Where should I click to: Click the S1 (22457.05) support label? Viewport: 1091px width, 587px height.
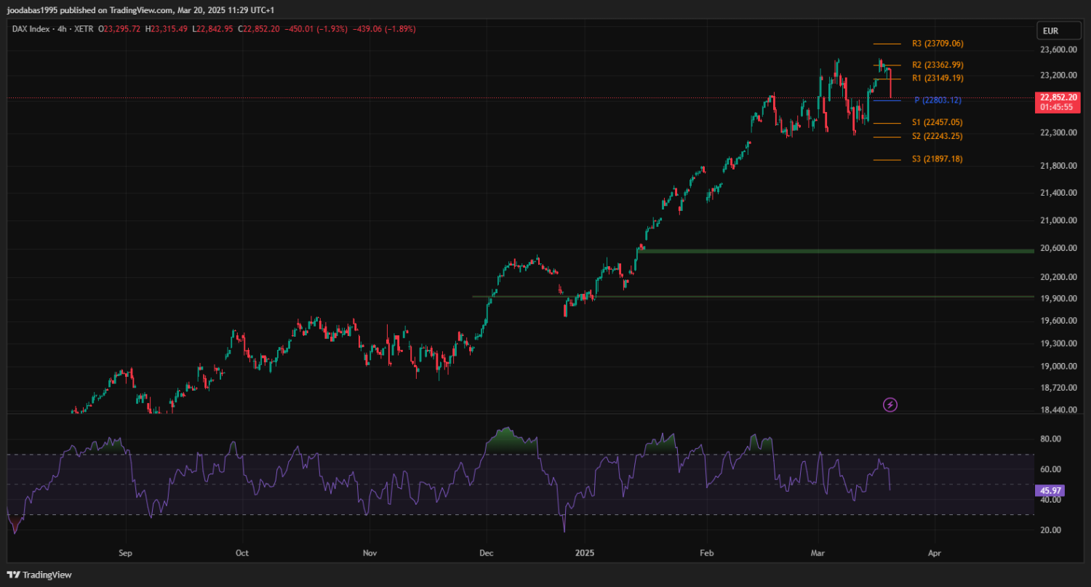click(x=937, y=123)
